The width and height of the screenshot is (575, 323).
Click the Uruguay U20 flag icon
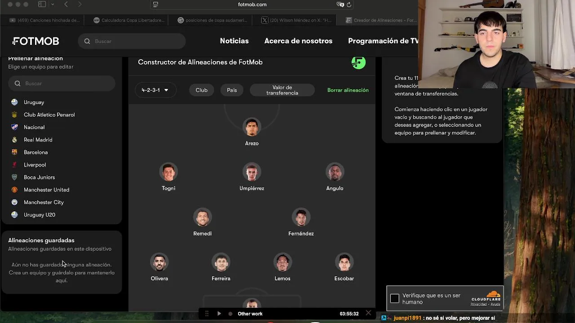pyautogui.click(x=14, y=215)
